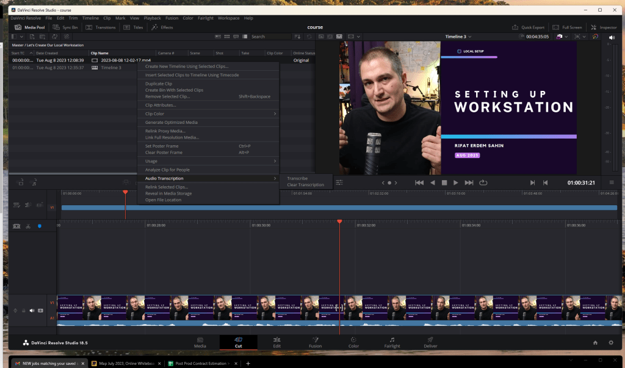Toggle the track V1 lock icon

click(24, 311)
